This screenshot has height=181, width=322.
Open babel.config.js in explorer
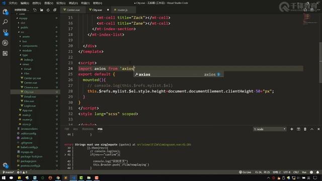pos(29,147)
